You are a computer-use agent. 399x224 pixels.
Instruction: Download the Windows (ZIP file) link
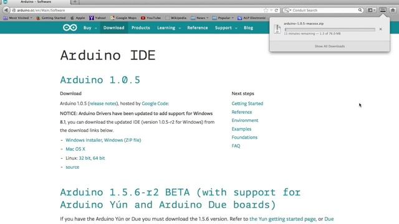click(122, 140)
